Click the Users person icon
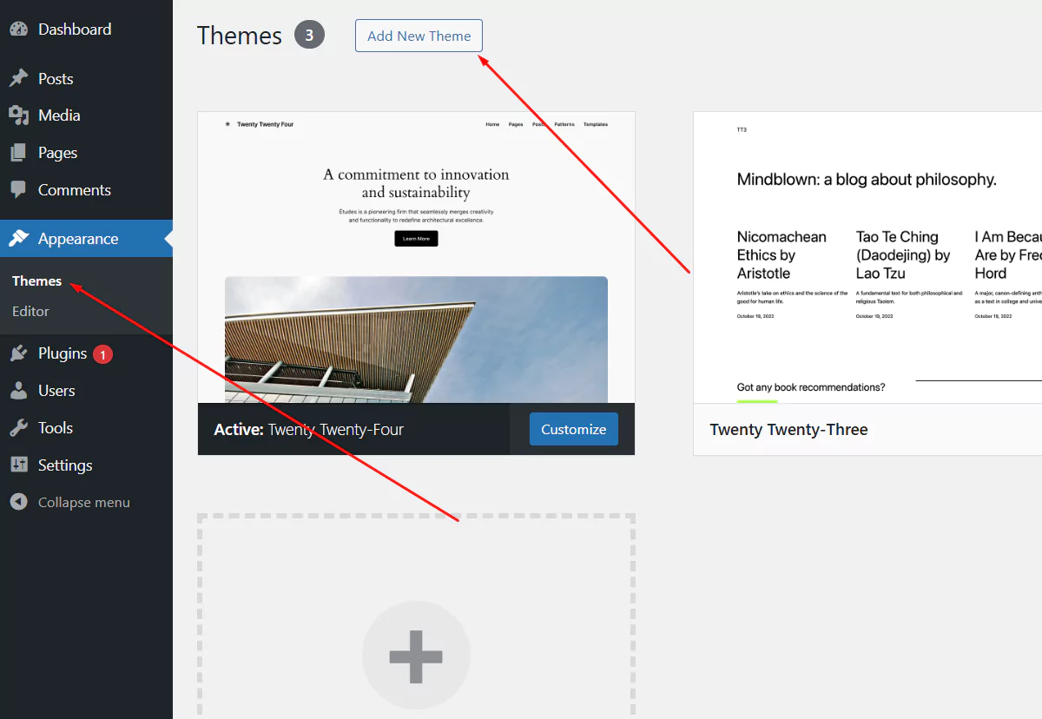Screen dimensions: 1042x719 point(19,391)
